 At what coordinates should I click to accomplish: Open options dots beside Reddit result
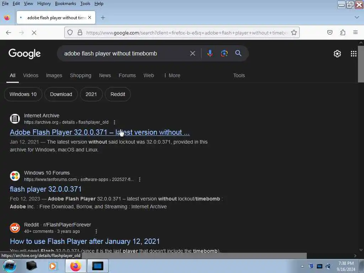(x=96, y=231)
